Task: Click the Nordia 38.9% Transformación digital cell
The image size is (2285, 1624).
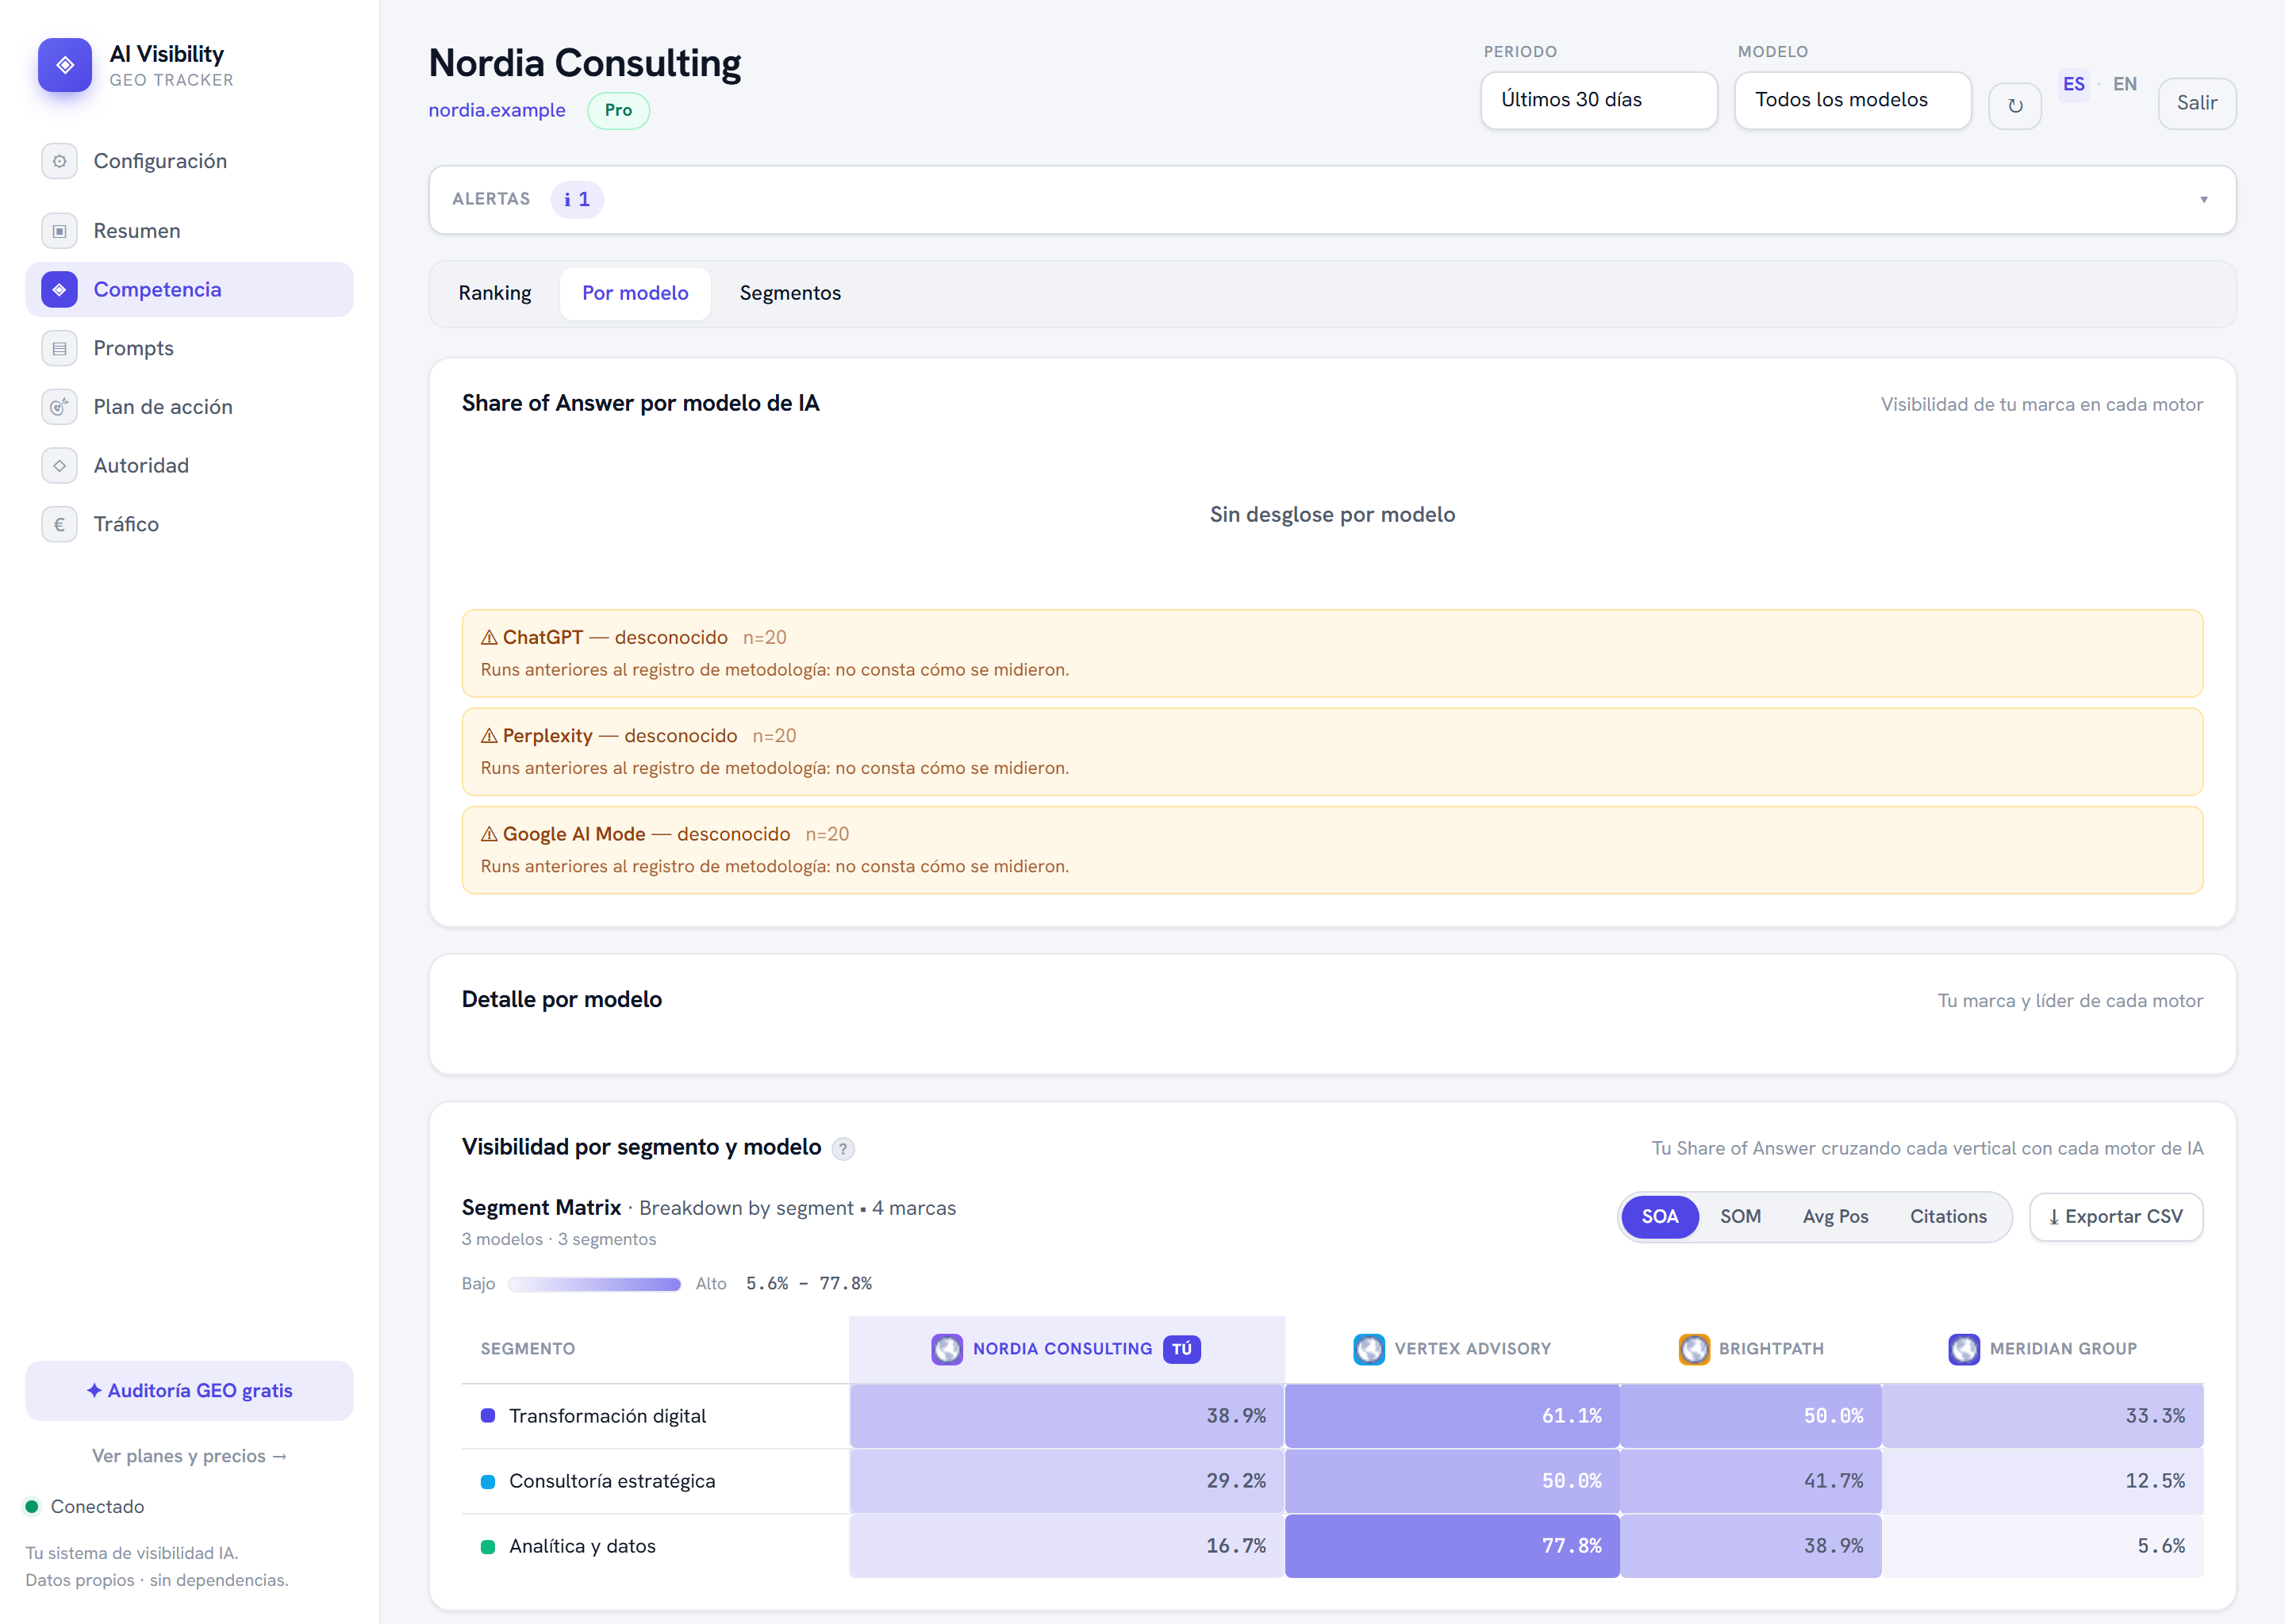Action: pyautogui.click(x=1066, y=1416)
